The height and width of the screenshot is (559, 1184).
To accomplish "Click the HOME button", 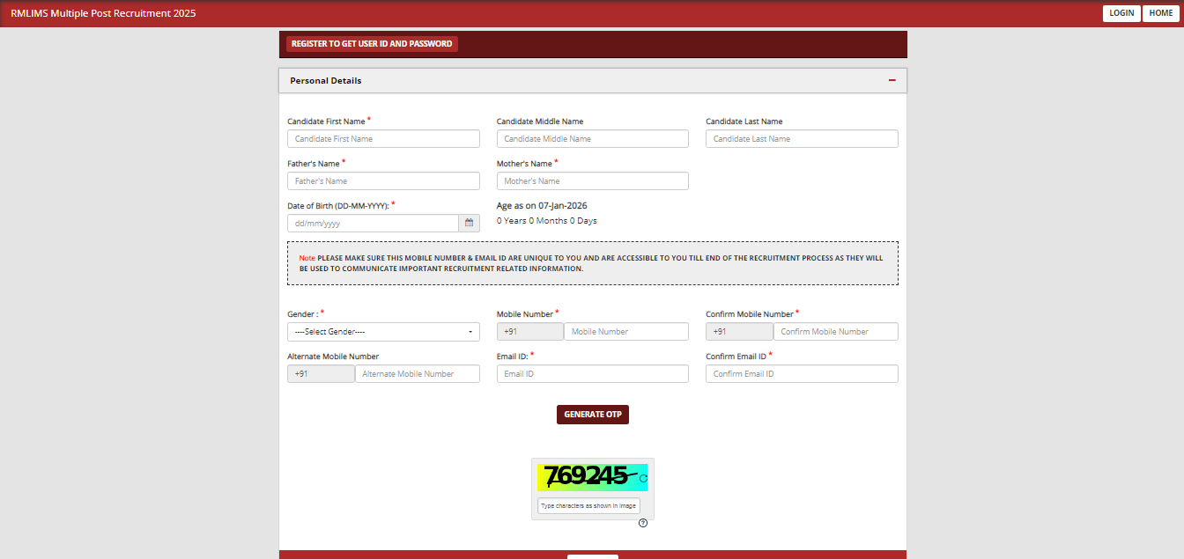I will 1160,12.
